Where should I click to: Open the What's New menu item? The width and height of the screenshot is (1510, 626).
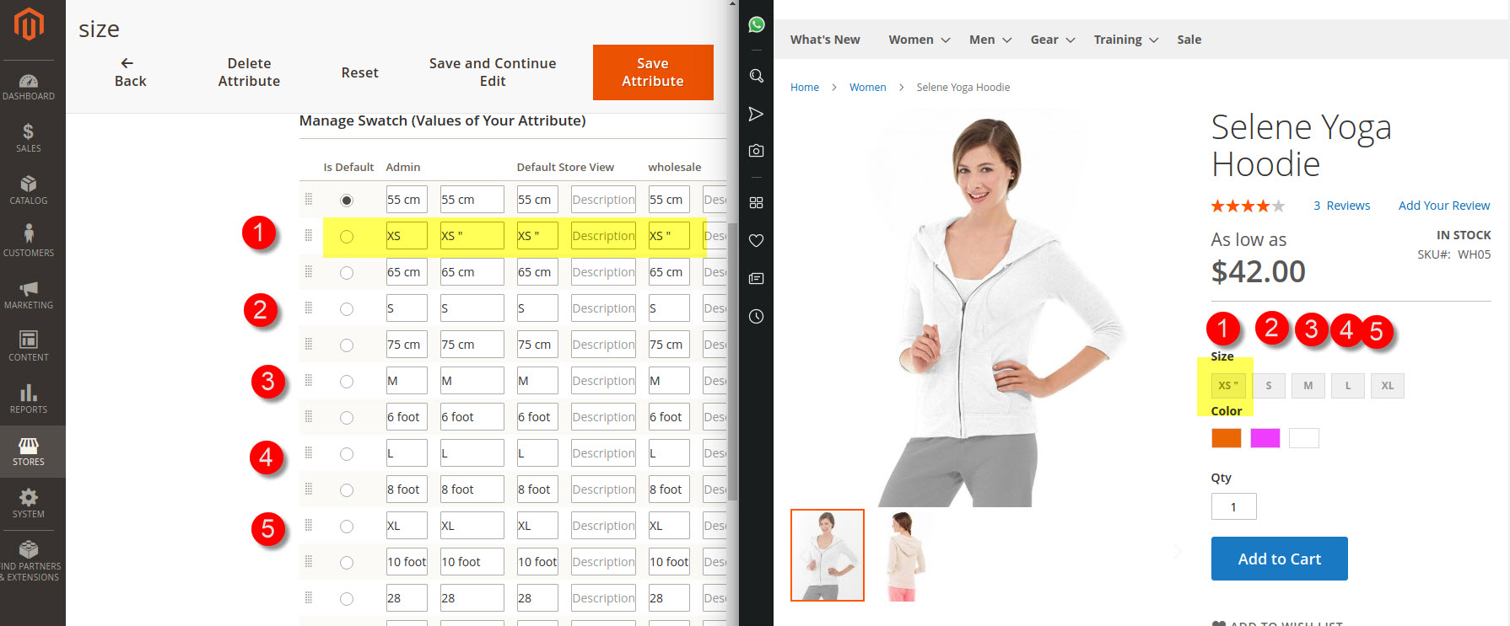tap(824, 40)
